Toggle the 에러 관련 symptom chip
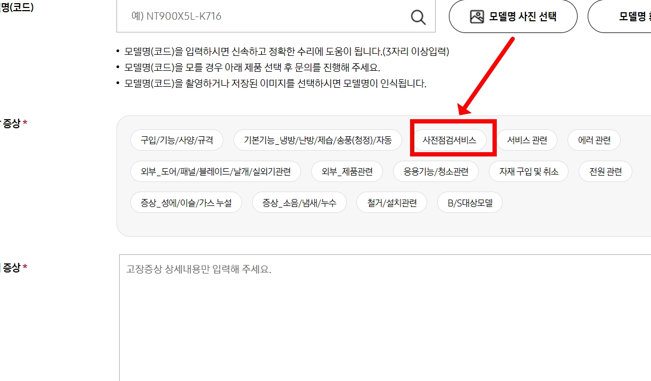This screenshot has width=651, height=381. pyautogui.click(x=594, y=139)
